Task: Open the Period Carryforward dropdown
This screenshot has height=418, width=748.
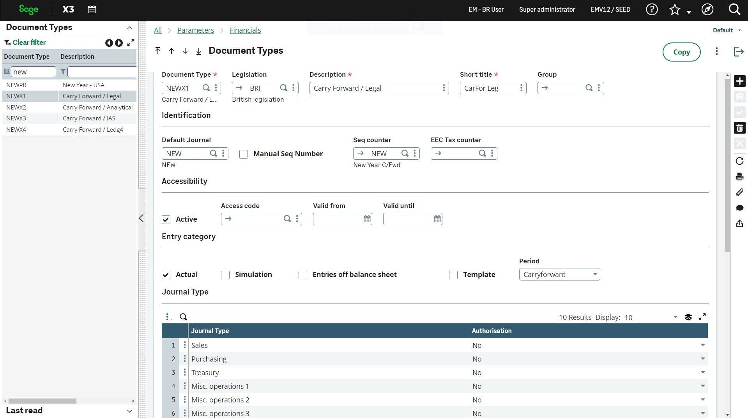Action: point(559,274)
